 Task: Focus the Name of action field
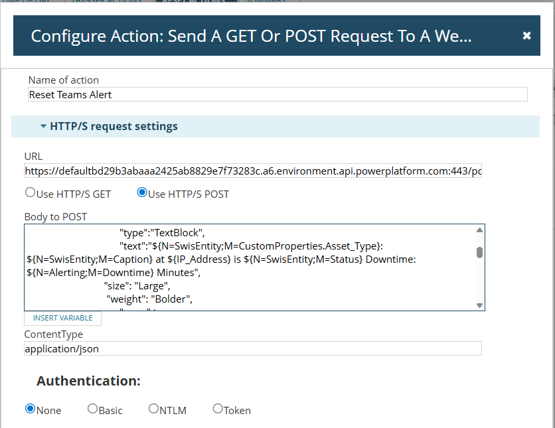coord(277,94)
